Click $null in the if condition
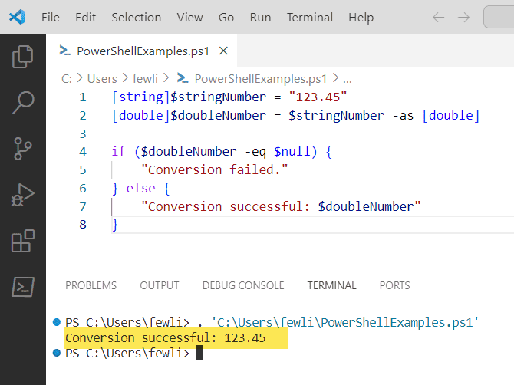 292,151
